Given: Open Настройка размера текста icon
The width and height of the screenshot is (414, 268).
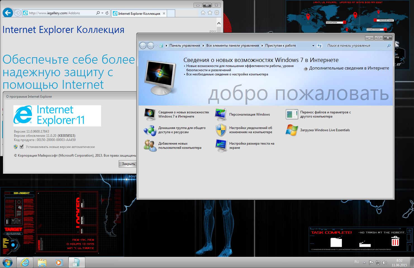Looking at the screenshot, I should 221,145.
